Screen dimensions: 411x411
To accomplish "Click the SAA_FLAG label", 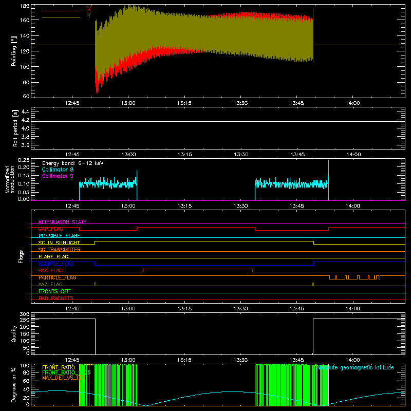I will [x=50, y=270].
